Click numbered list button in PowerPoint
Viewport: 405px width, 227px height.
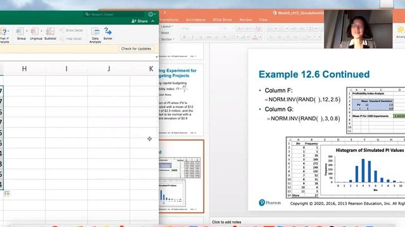tap(282, 28)
